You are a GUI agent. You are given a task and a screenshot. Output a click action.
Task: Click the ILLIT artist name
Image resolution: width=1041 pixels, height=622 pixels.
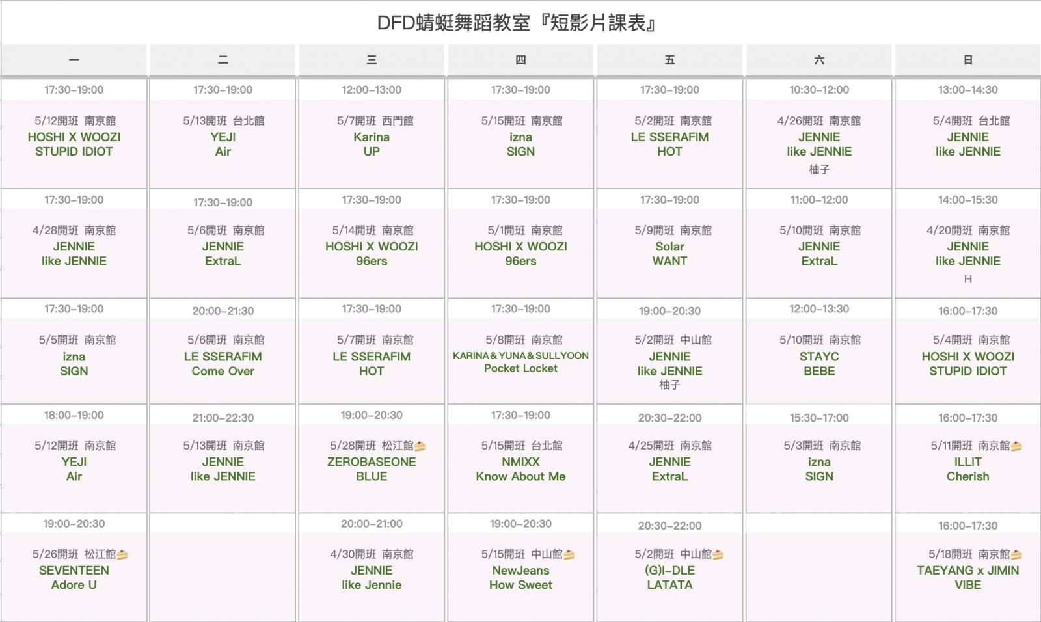(968, 462)
